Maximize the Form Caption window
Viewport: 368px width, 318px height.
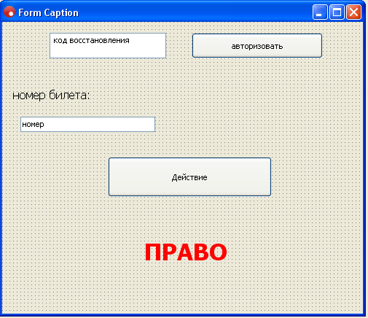(x=337, y=12)
